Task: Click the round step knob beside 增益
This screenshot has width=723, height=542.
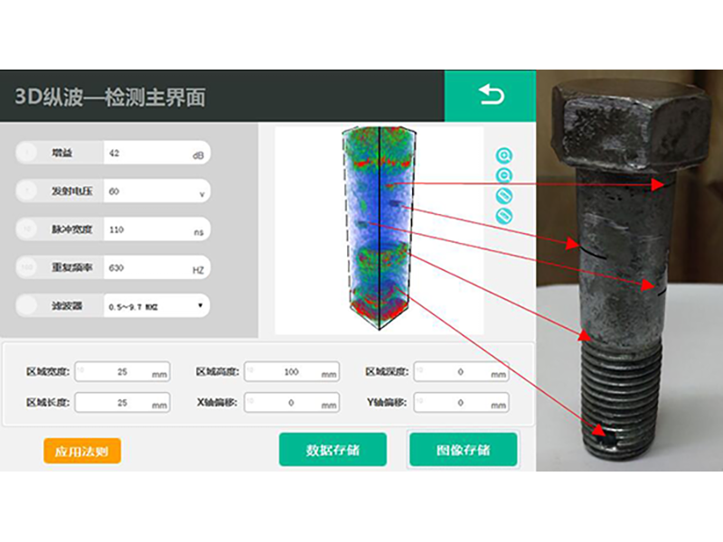Action: [28, 154]
